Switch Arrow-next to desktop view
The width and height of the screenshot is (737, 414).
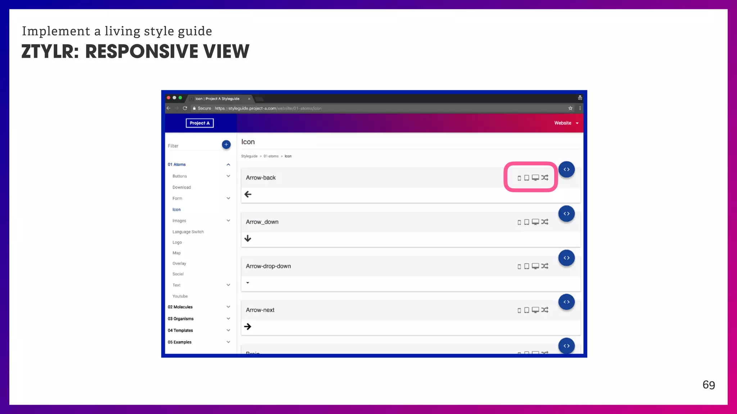coord(535,310)
